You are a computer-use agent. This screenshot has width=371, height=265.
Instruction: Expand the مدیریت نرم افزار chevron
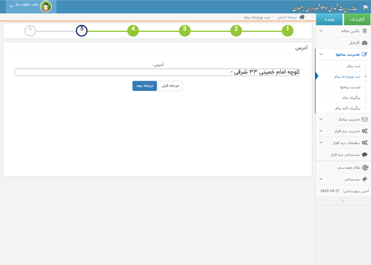321,131
